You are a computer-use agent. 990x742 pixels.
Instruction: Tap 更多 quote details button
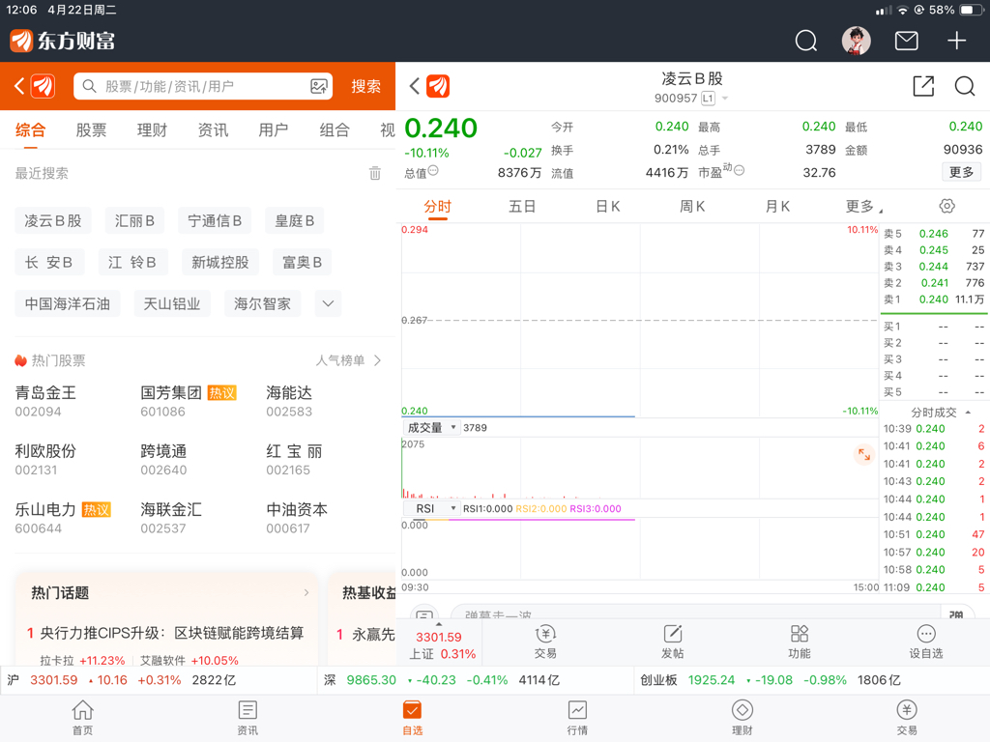coord(961,172)
